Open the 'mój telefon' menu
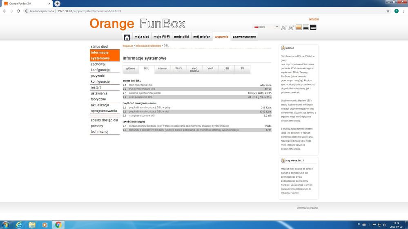Image resolution: width=408 pixels, height=229 pixels. (202, 37)
